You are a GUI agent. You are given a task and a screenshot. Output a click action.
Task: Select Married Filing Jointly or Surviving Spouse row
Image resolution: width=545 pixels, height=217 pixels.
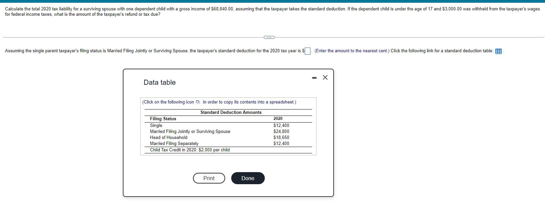[228, 131]
